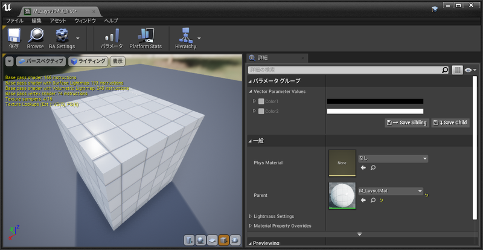This screenshot has width=483, height=250.
Task: Click search magnifier in 詳細 search box
Action: tap(445, 70)
